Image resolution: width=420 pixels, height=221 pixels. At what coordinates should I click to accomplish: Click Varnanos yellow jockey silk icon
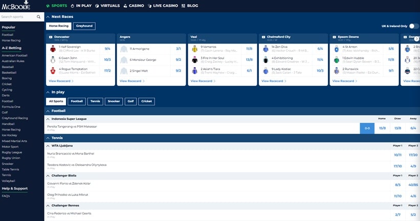coord(194,49)
